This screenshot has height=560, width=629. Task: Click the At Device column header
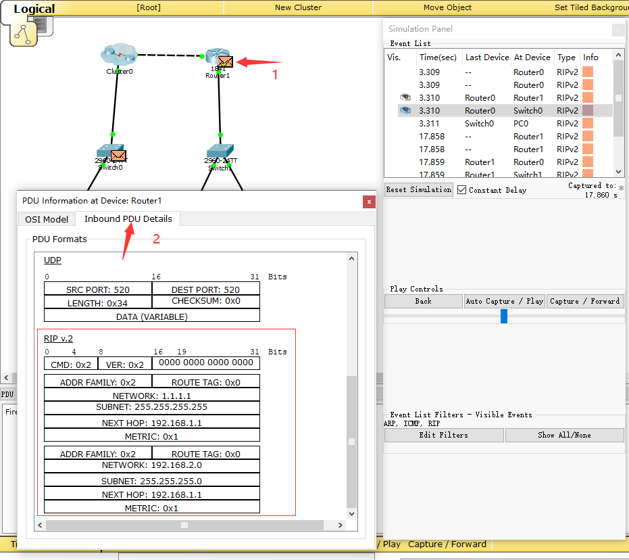click(x=532, y=57)
